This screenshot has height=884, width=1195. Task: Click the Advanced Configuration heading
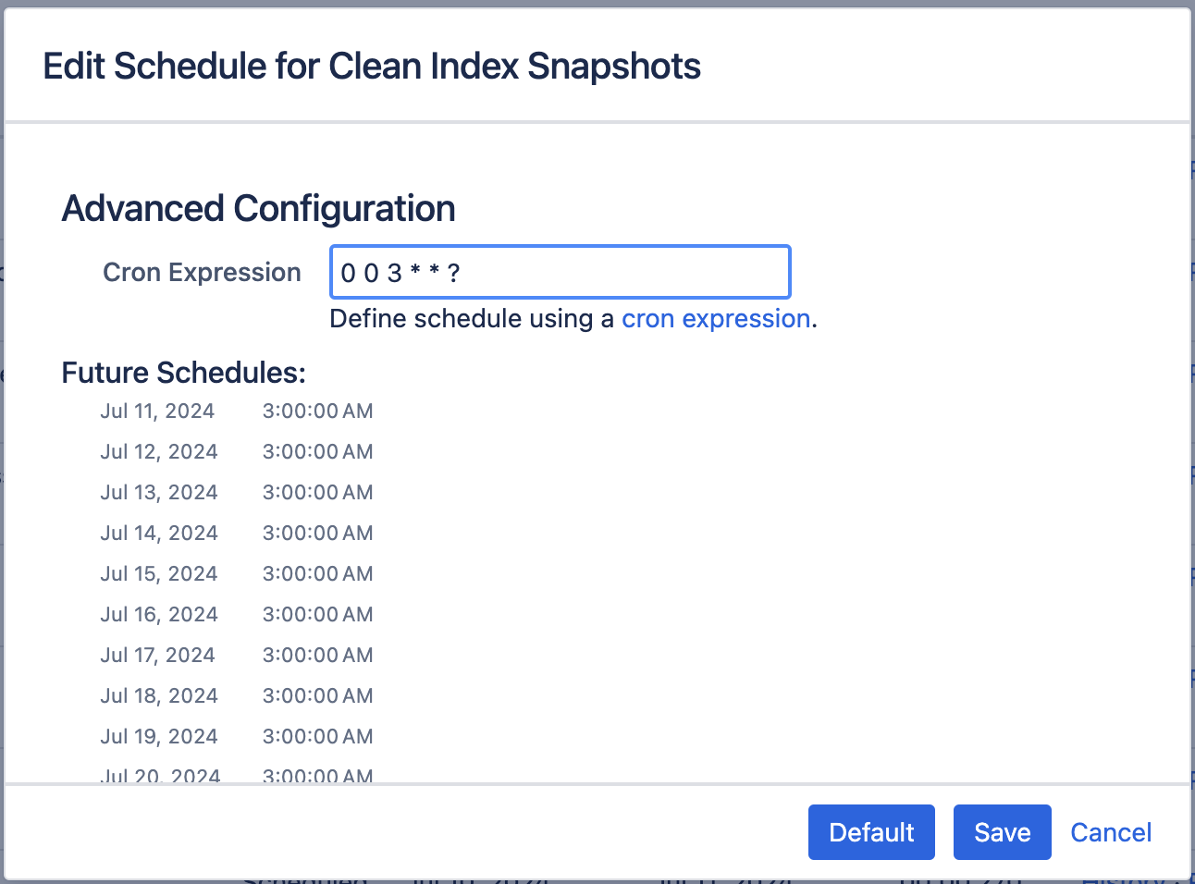click(x=258, y=209)
